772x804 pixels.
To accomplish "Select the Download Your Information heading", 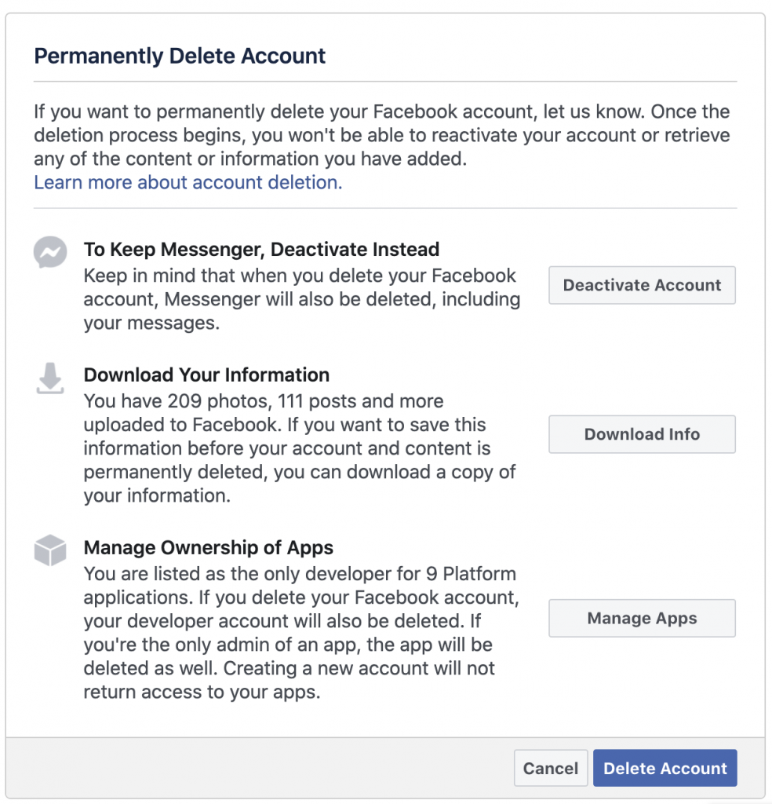I will click(206, 375).
